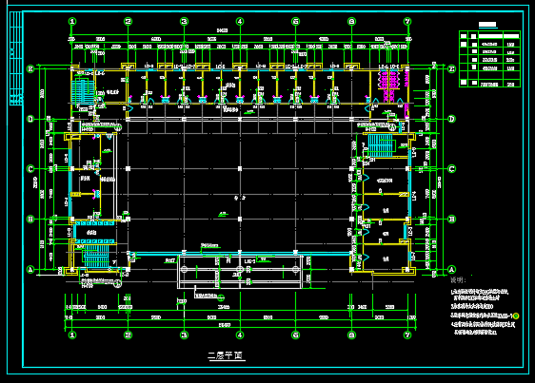Select top grid axis bubble 4
The height and width of the screenshot is (383, 535).
240,22
